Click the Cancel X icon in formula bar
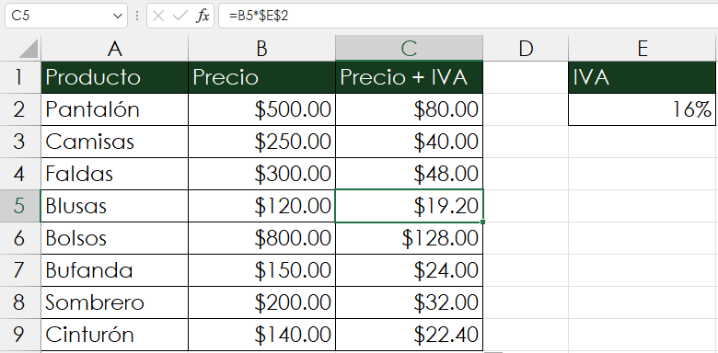Viewport: 718px width, 353px height. click(158, 16)
